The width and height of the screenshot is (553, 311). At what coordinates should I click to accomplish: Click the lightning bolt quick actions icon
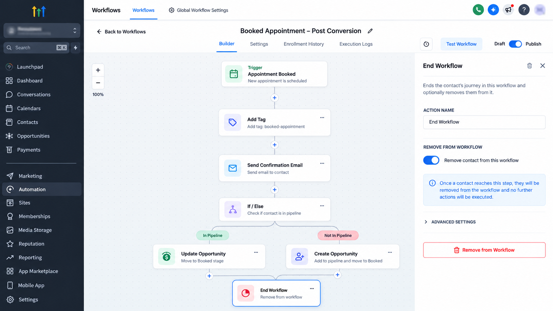(75, 48)
